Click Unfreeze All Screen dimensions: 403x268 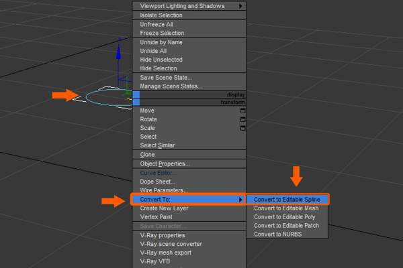(189, 24)
